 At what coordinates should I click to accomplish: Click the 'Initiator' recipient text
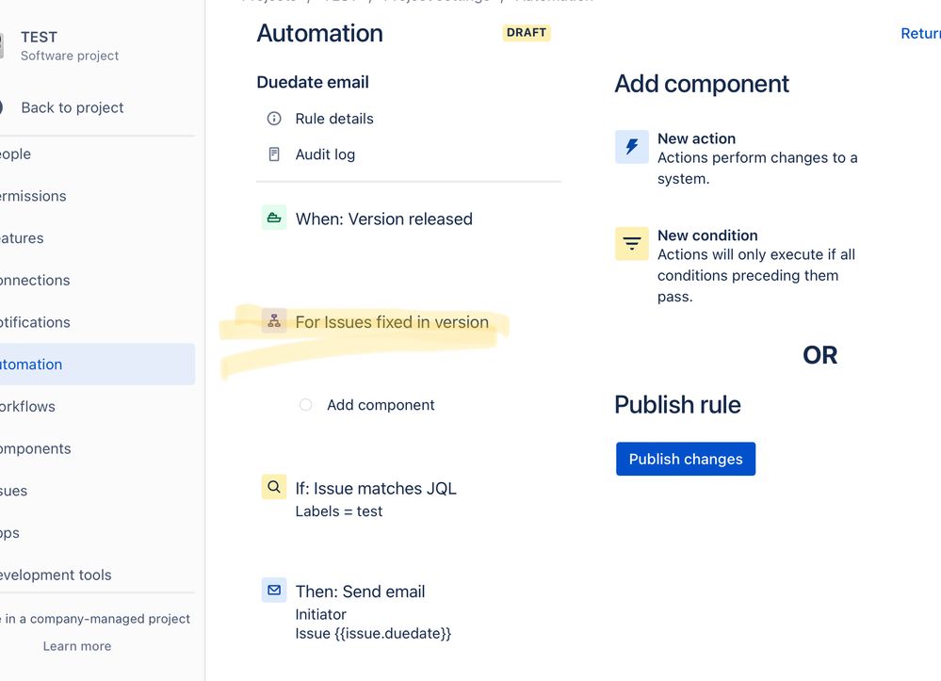click(x=320, y=614)
